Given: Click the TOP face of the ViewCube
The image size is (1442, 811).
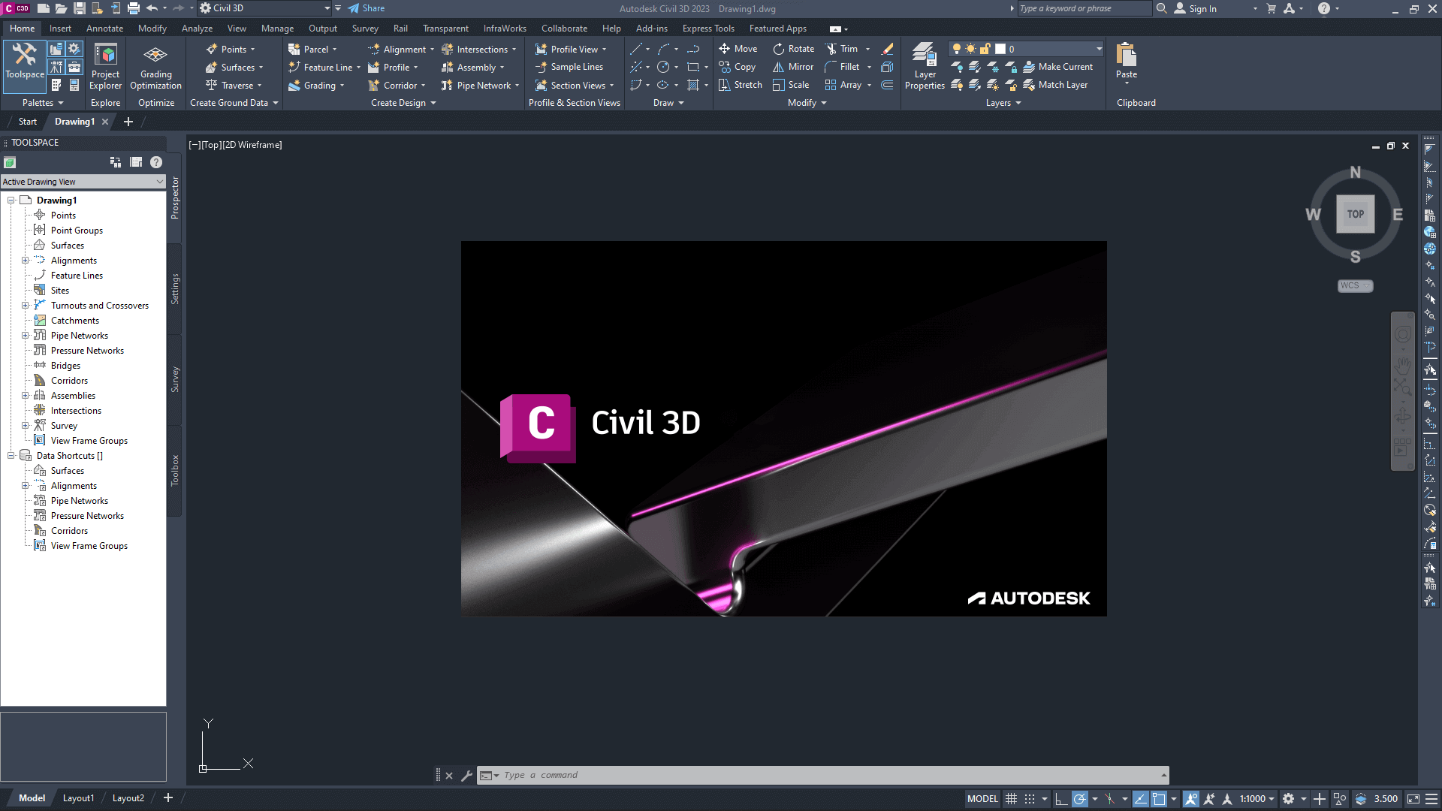Looking at the screenshot, I should [1355, 214].
